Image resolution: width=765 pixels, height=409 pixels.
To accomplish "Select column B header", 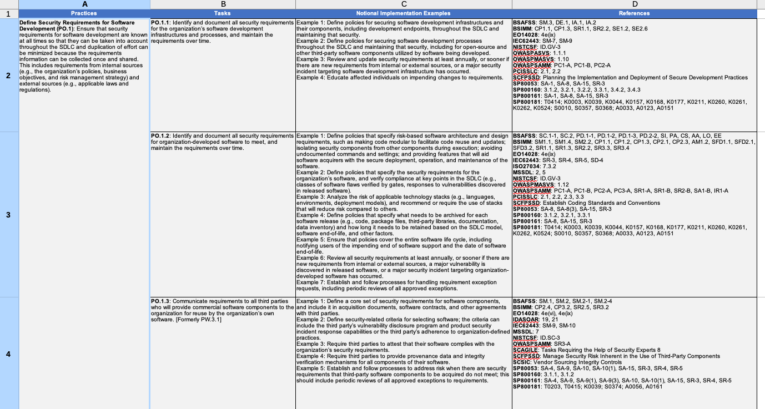I will (x=222, y=4).
